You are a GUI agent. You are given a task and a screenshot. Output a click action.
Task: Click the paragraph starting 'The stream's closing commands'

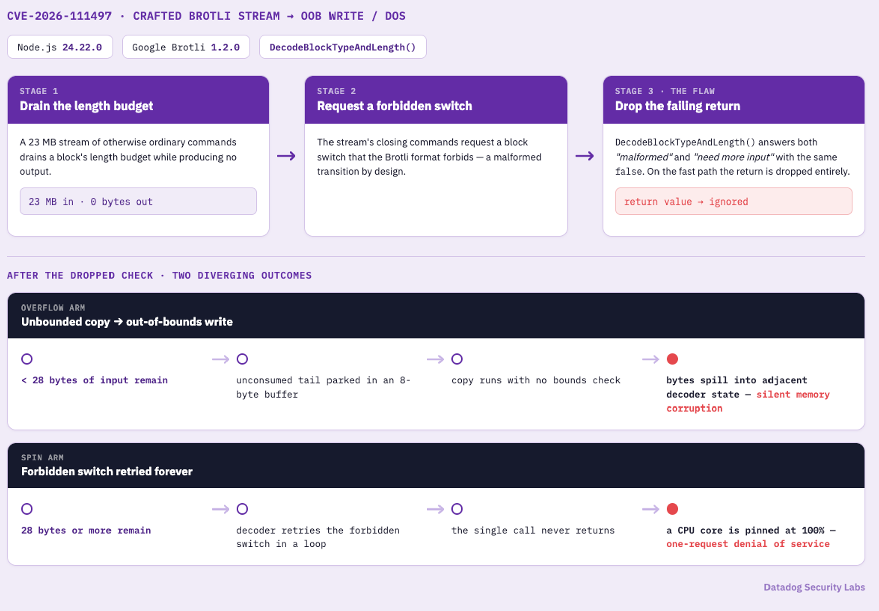(429, 157)
